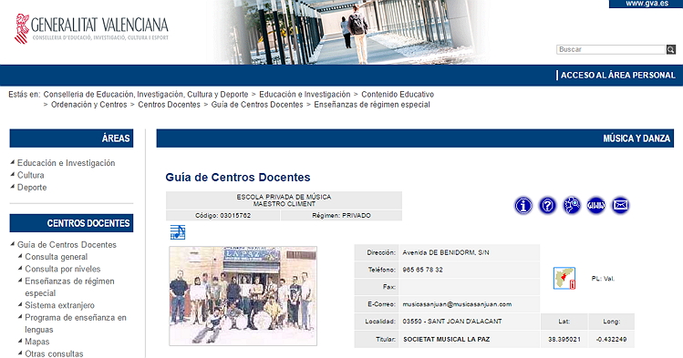
Task: Open breadcrumb Centros Docentes
Action: 169,105
